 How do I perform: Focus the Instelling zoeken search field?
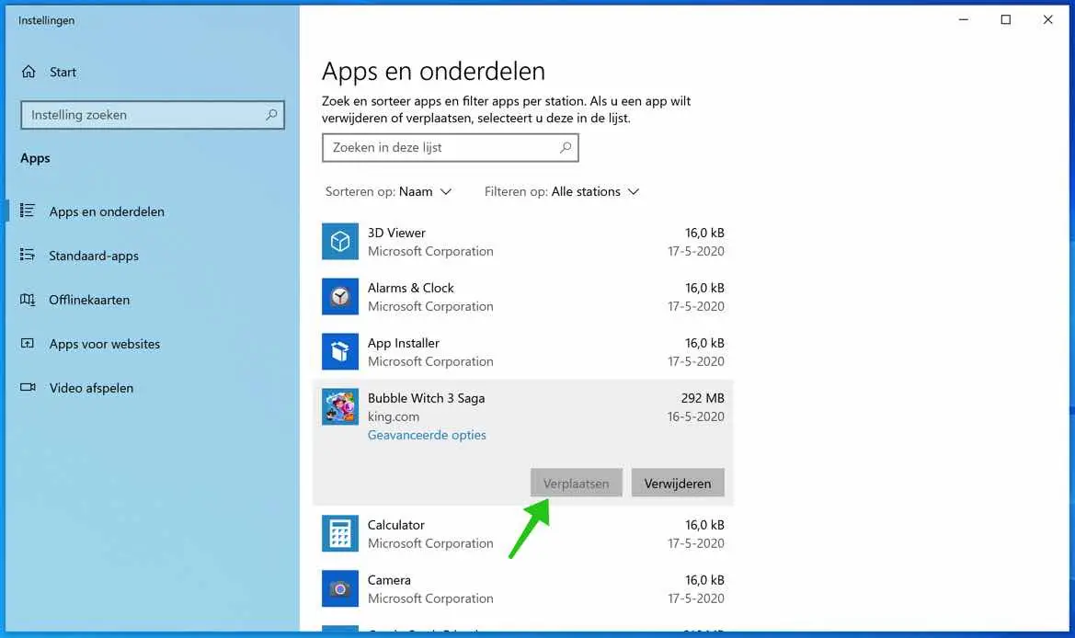(x=153, y=115)
